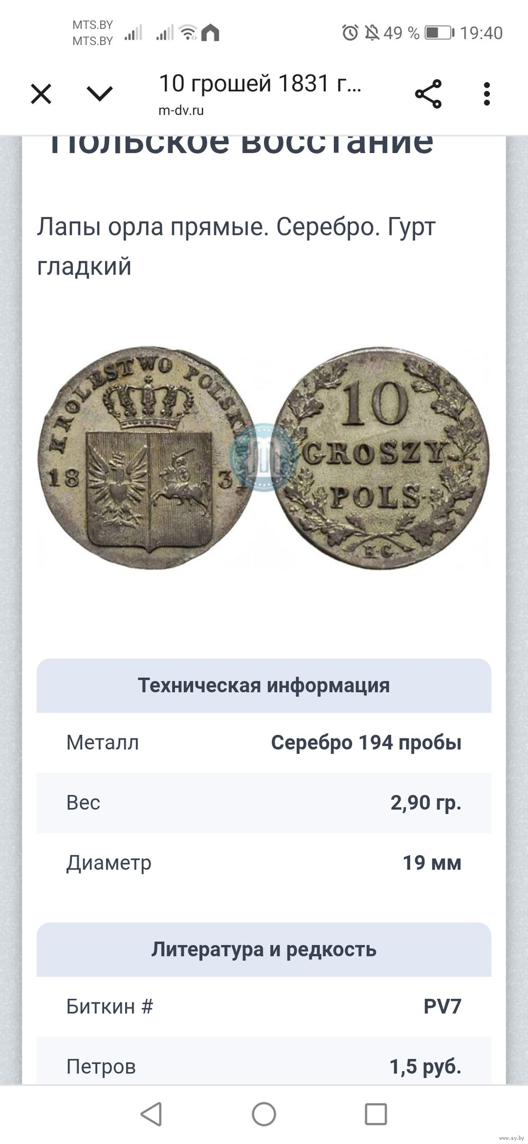
Task: Tap the m-dv.ru site address
Action: [181, 110]
